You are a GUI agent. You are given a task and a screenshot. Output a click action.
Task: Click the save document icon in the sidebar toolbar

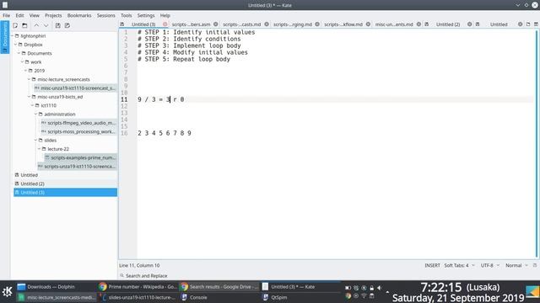(58, 25)
